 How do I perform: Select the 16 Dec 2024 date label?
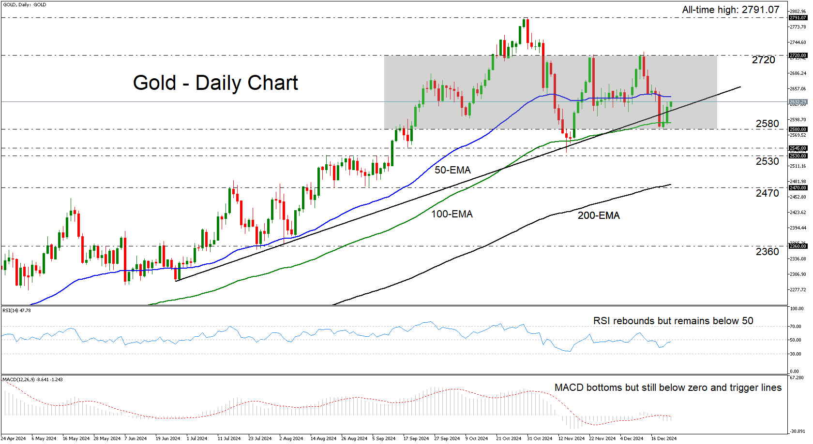point(663,439)
